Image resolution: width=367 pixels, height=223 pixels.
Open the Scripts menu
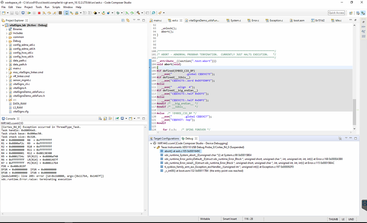56,7
